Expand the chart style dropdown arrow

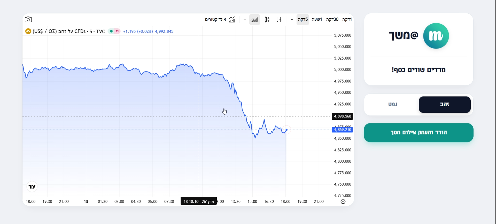pos(245,20)
